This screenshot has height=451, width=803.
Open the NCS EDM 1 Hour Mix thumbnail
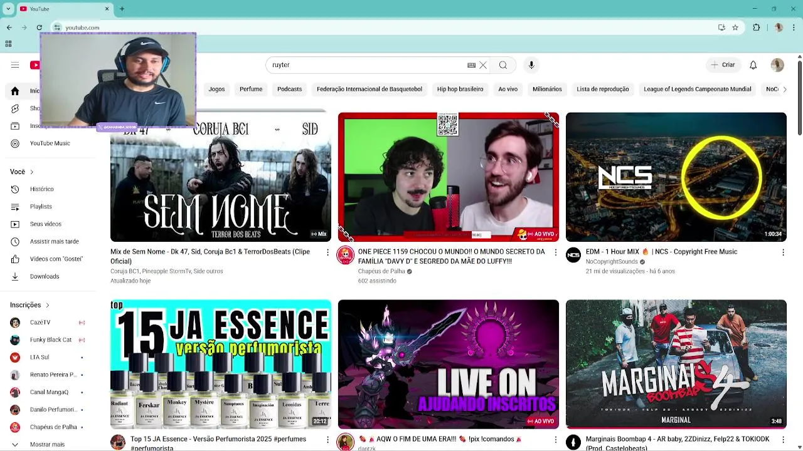click(x=676, y=177)
